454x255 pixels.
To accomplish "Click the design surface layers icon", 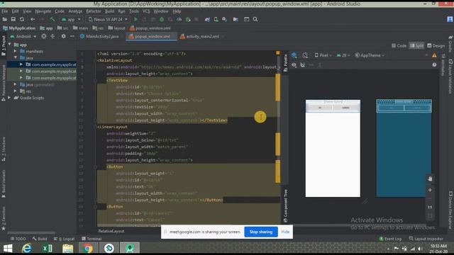I will coord(294,55).
